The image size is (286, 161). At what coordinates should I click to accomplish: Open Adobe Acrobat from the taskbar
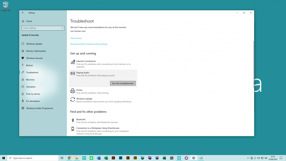click(x=113, y=158)
